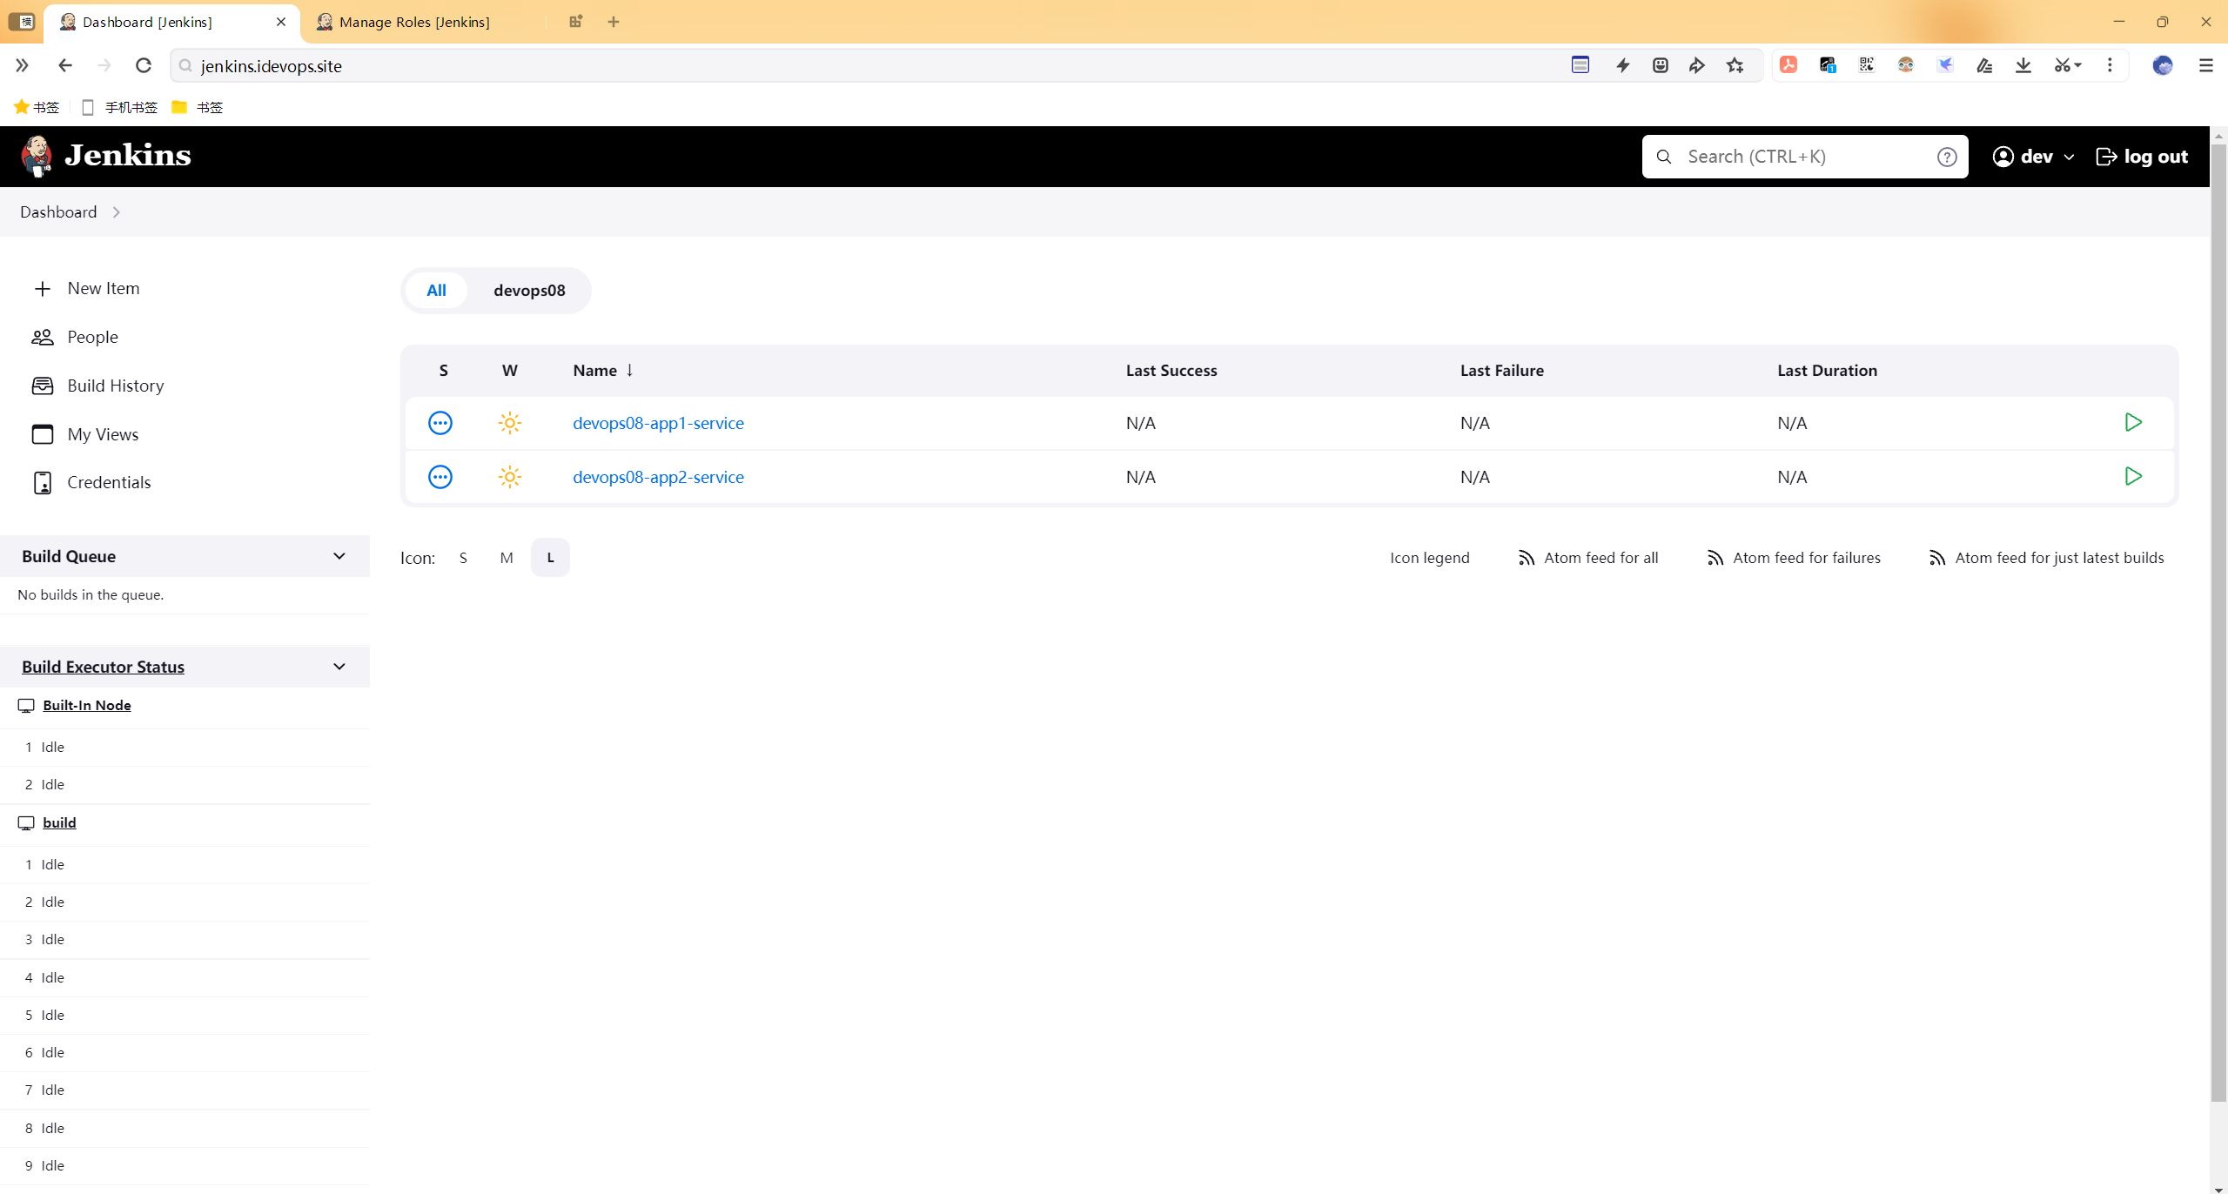Go back with the browser back arrow
This screenshot has height=1194, width=2228.
[x=64, y=65]
